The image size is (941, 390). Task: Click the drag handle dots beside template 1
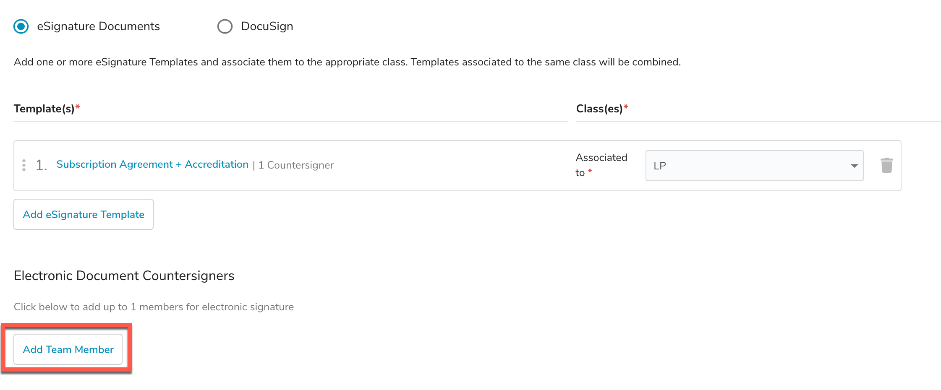(24, 165)
